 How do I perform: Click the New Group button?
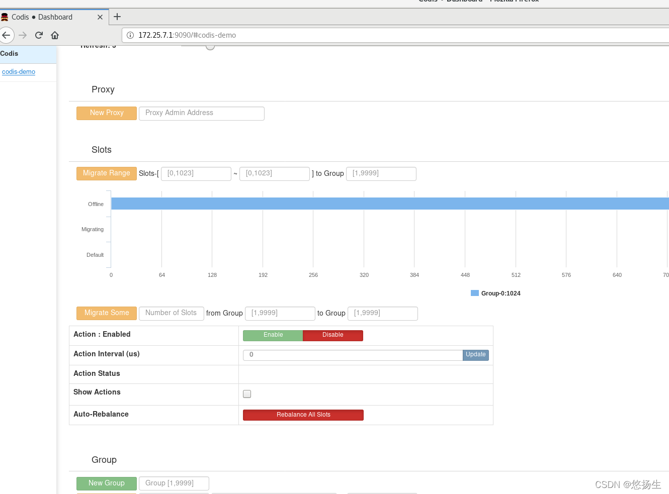pos(107,483)
